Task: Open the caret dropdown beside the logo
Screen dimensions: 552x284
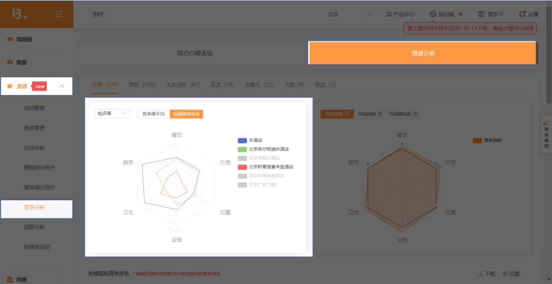Action: [26, 17]
